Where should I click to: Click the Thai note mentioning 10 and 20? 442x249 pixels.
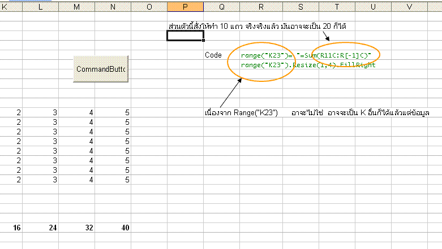point(258,27)
